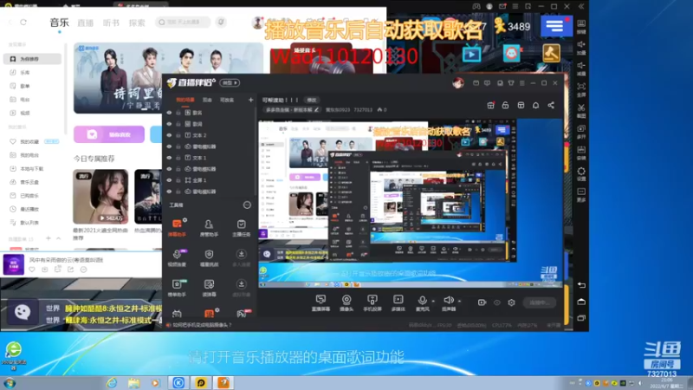Add a 摄像头 camera source
The width and height of the screenshot is (693, 390).
346,302
